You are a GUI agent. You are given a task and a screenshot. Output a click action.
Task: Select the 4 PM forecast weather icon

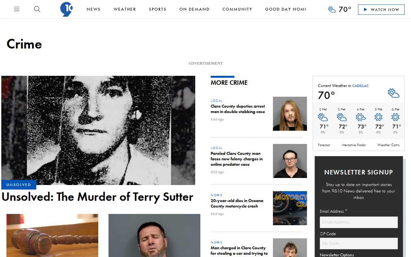coord(361,117)
